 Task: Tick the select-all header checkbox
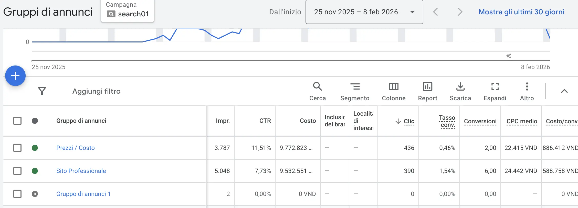(17, 121)
